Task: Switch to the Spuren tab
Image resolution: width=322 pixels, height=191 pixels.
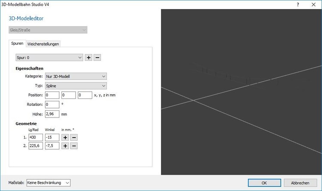Action: click(x=17, y=43)
